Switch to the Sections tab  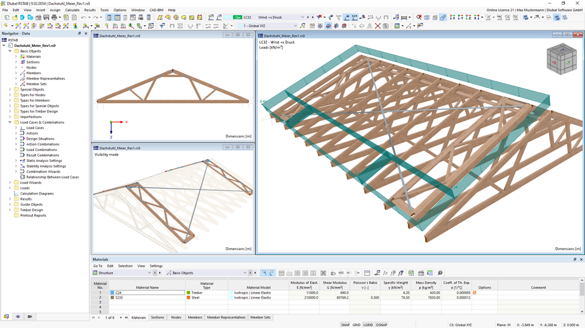click(157, 317)
